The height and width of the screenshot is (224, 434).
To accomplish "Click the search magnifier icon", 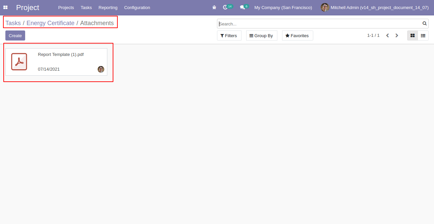I will tap(425, 23).
